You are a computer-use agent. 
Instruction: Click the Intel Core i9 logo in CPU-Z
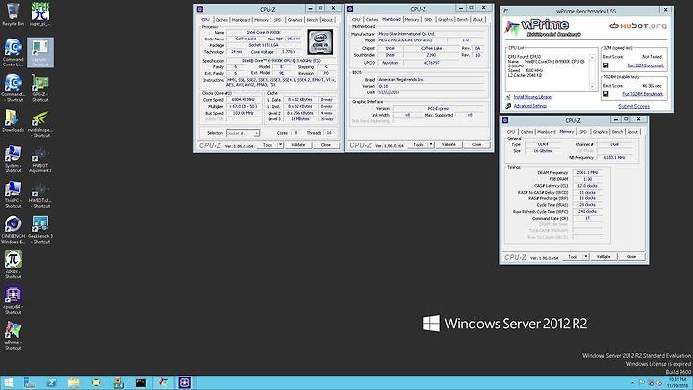(320, 42)
